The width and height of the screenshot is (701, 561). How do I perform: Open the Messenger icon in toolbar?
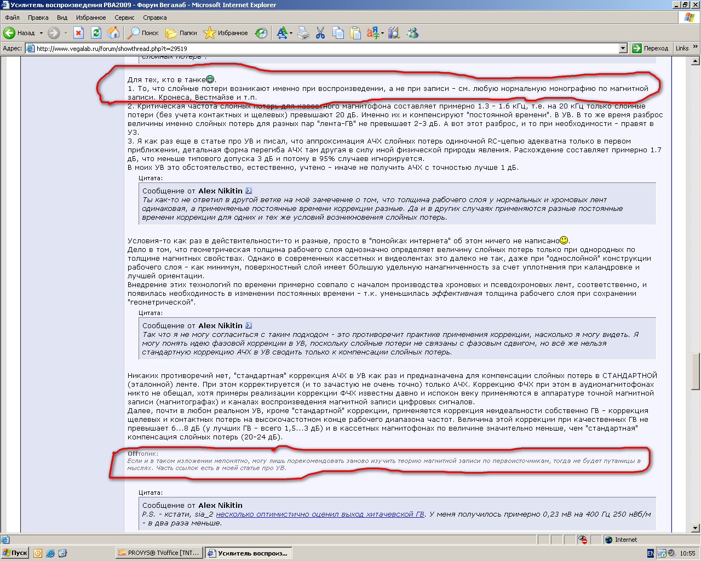[412, 33]
